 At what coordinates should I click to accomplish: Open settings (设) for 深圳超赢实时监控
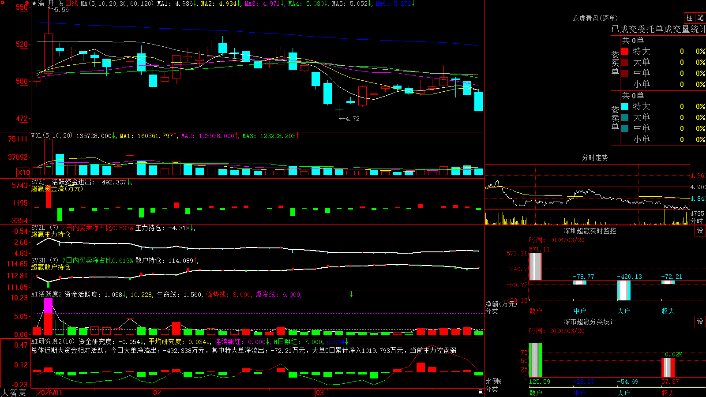pyautogui.click(x=700, y=231)
